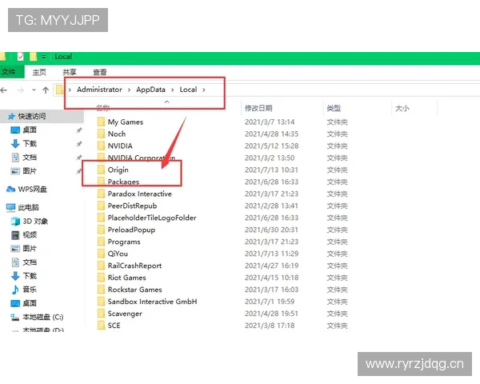
Task: Sort by 修改日期 column header
Action: click(258, 108)
